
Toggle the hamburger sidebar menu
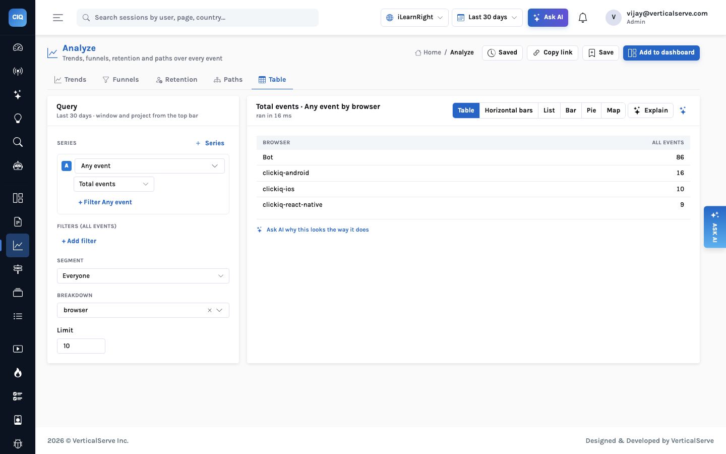coord(58,18)
